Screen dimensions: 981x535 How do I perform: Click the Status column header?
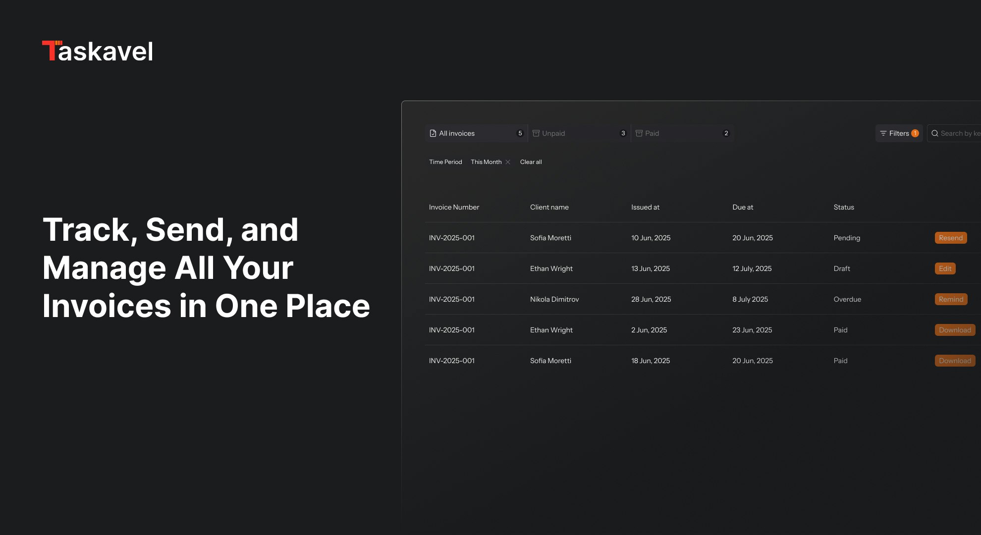coord(843,207)
